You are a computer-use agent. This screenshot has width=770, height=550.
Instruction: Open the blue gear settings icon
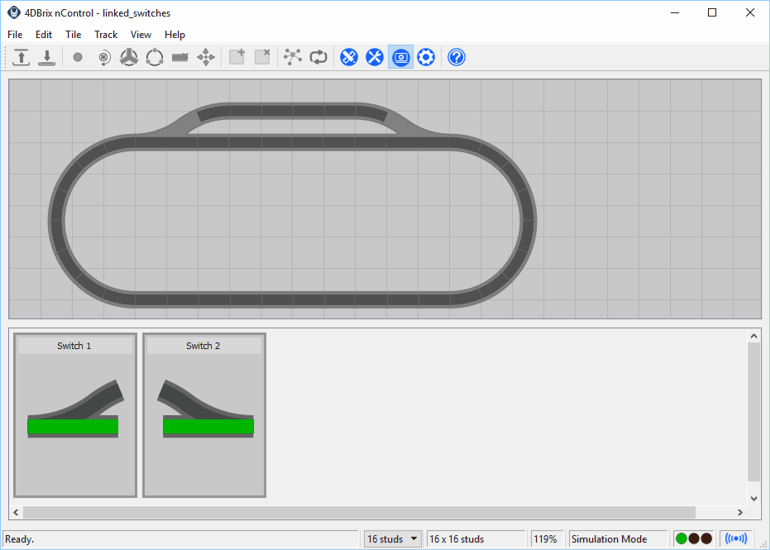click(426, 57)
